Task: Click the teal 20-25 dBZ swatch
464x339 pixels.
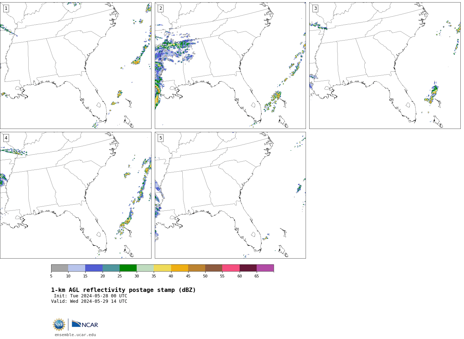Action: click(x=111, y=268)
